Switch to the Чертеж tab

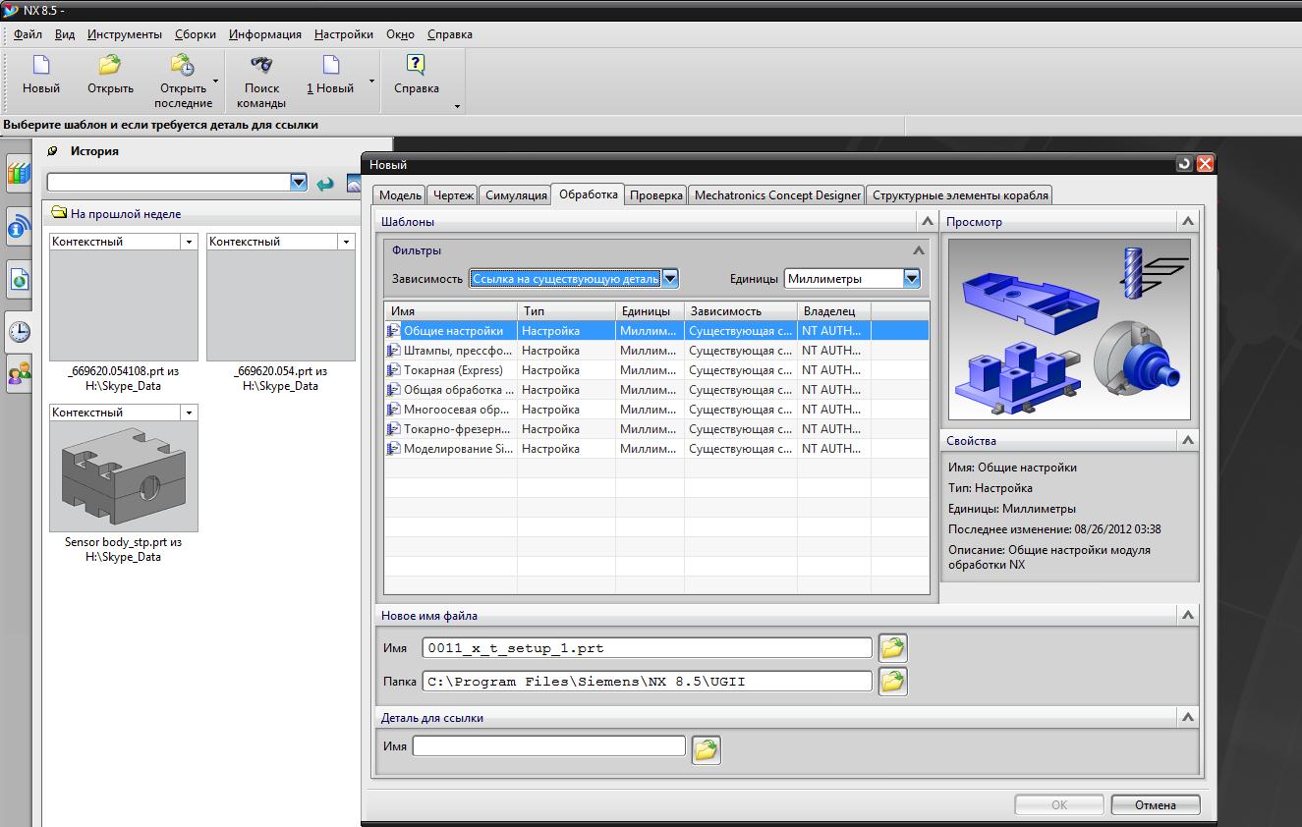453,195
